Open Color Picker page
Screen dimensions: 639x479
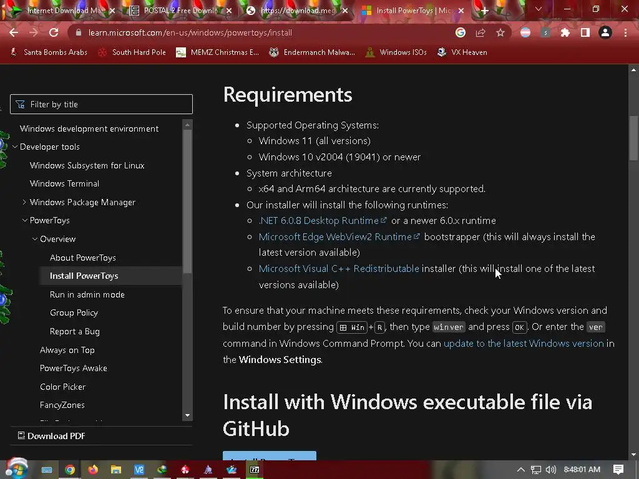tap(63, 387)
